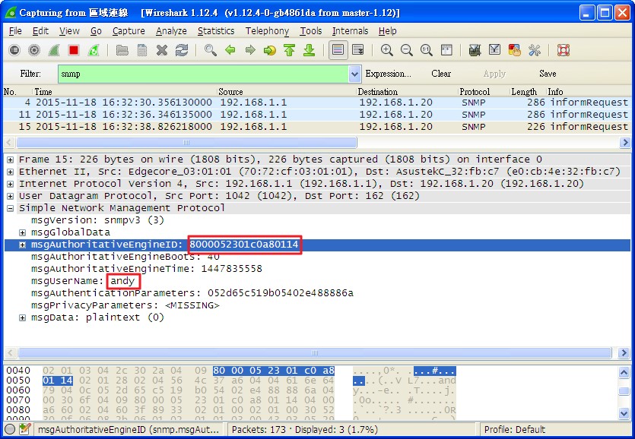Image resolution: width=635 pixels, height=439 pixels.
Task: Open the coloring rules editor
Action: 514,50
